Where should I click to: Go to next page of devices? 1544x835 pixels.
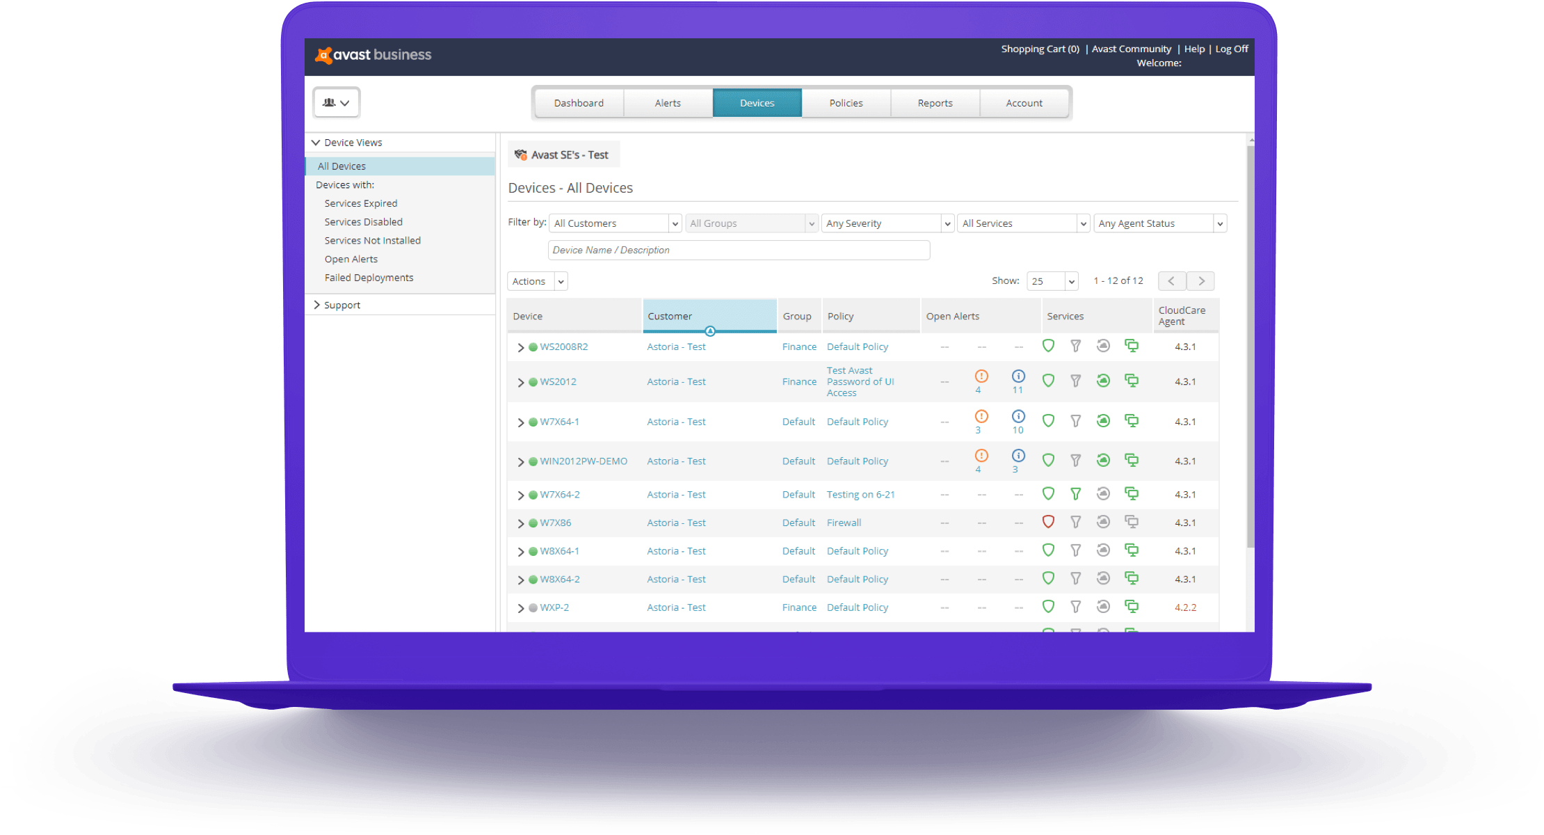[x=1201, y=281]
